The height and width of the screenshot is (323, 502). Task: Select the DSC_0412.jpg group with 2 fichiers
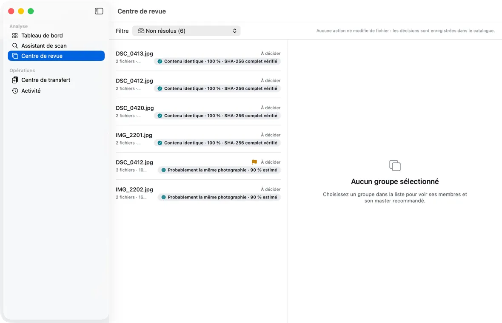coord(198,85)
